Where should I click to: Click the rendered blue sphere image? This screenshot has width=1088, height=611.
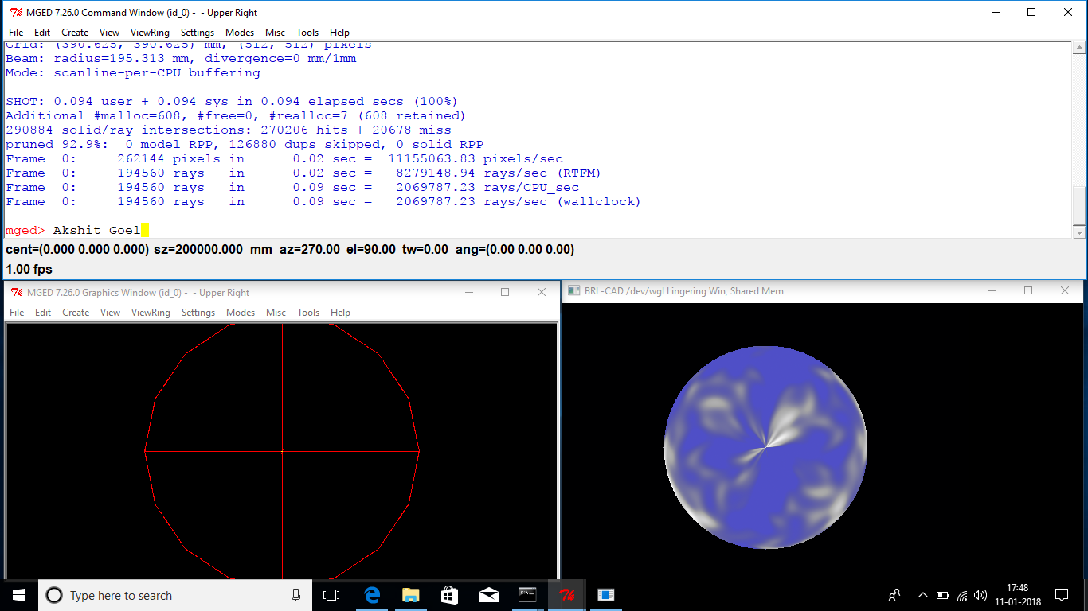765,447
